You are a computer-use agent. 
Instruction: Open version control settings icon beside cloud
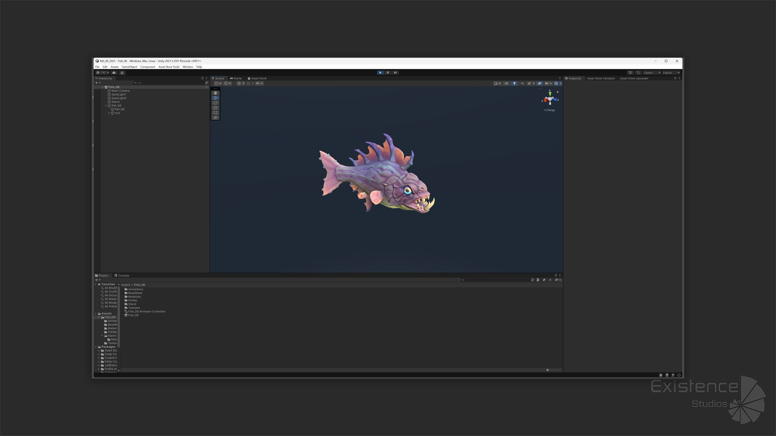coord(122,73)
